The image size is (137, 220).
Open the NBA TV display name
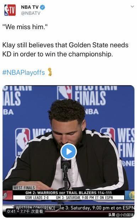tap(30, 7)
